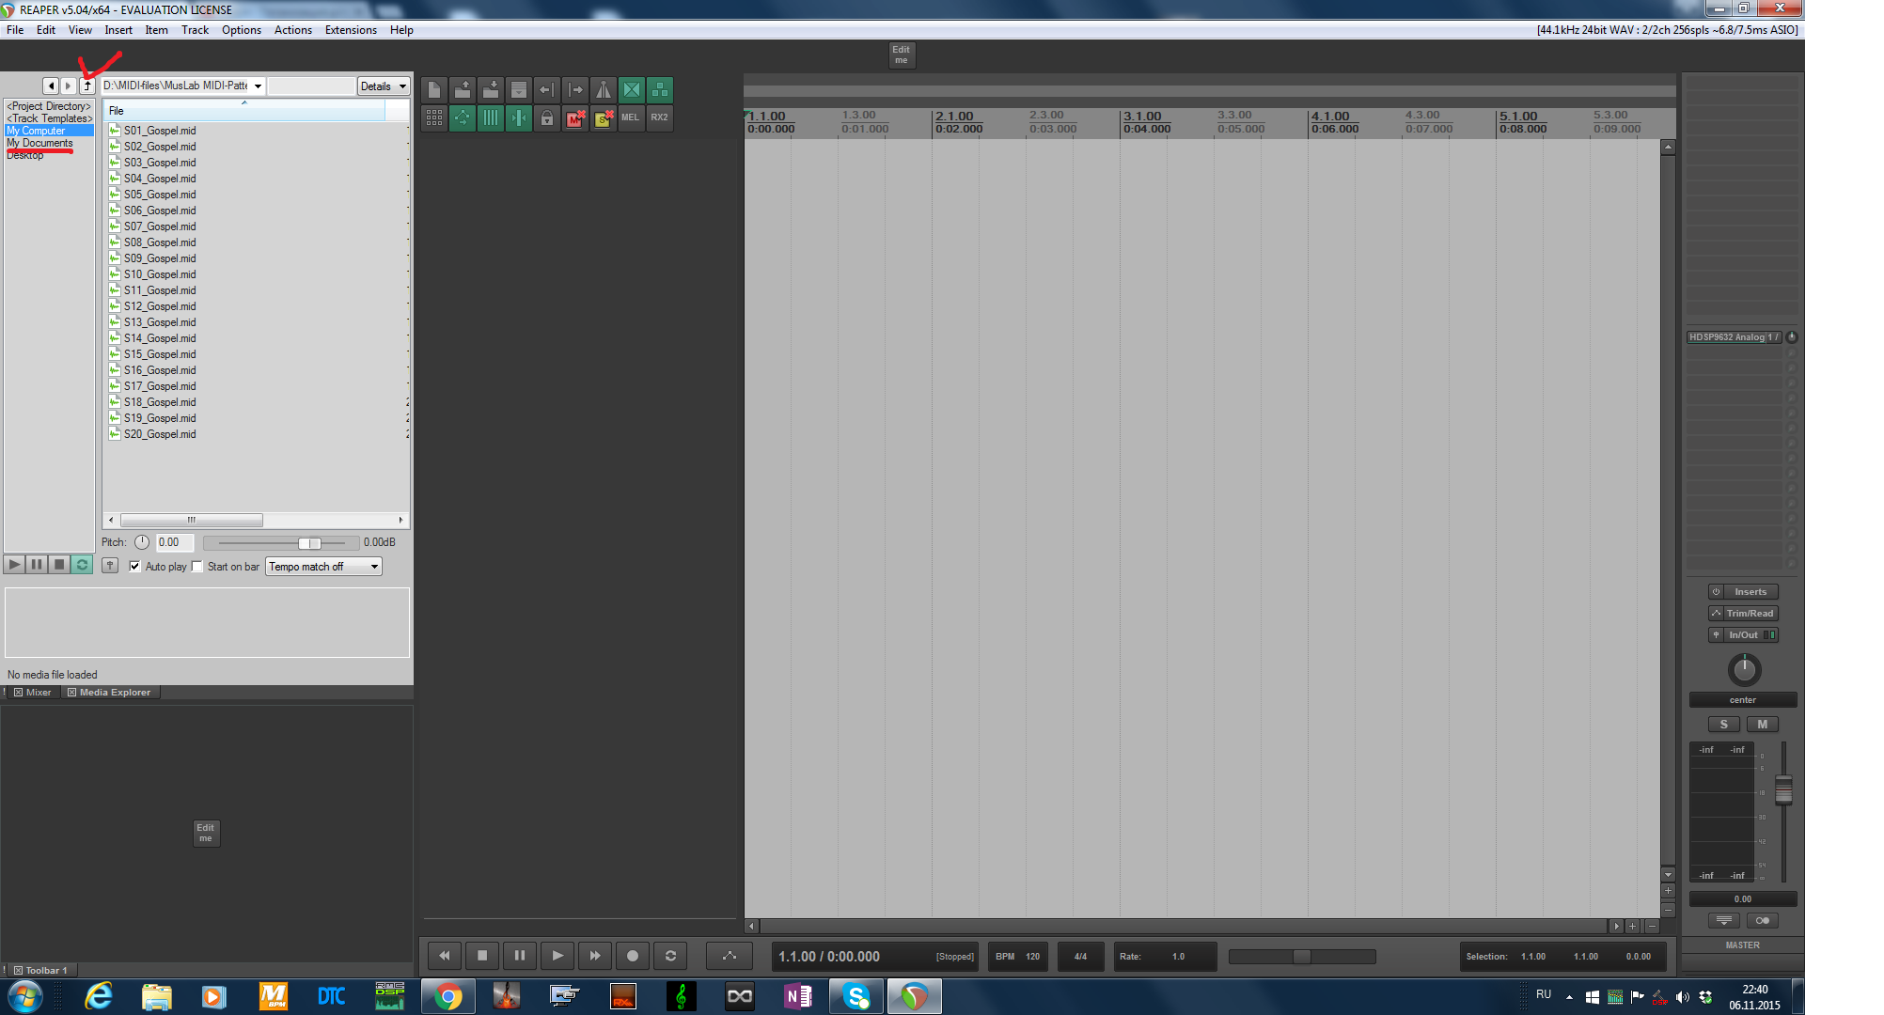Viewport: 1884px width, 1015px height.
Task: Select My Documents shortcut
Action: [x=39, y=143]
